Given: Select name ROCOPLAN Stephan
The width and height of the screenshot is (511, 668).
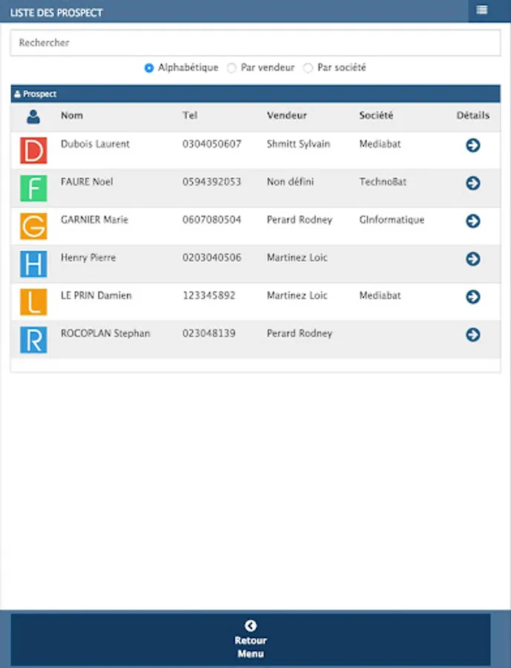Looking at the screenshot, I should 105,333.
